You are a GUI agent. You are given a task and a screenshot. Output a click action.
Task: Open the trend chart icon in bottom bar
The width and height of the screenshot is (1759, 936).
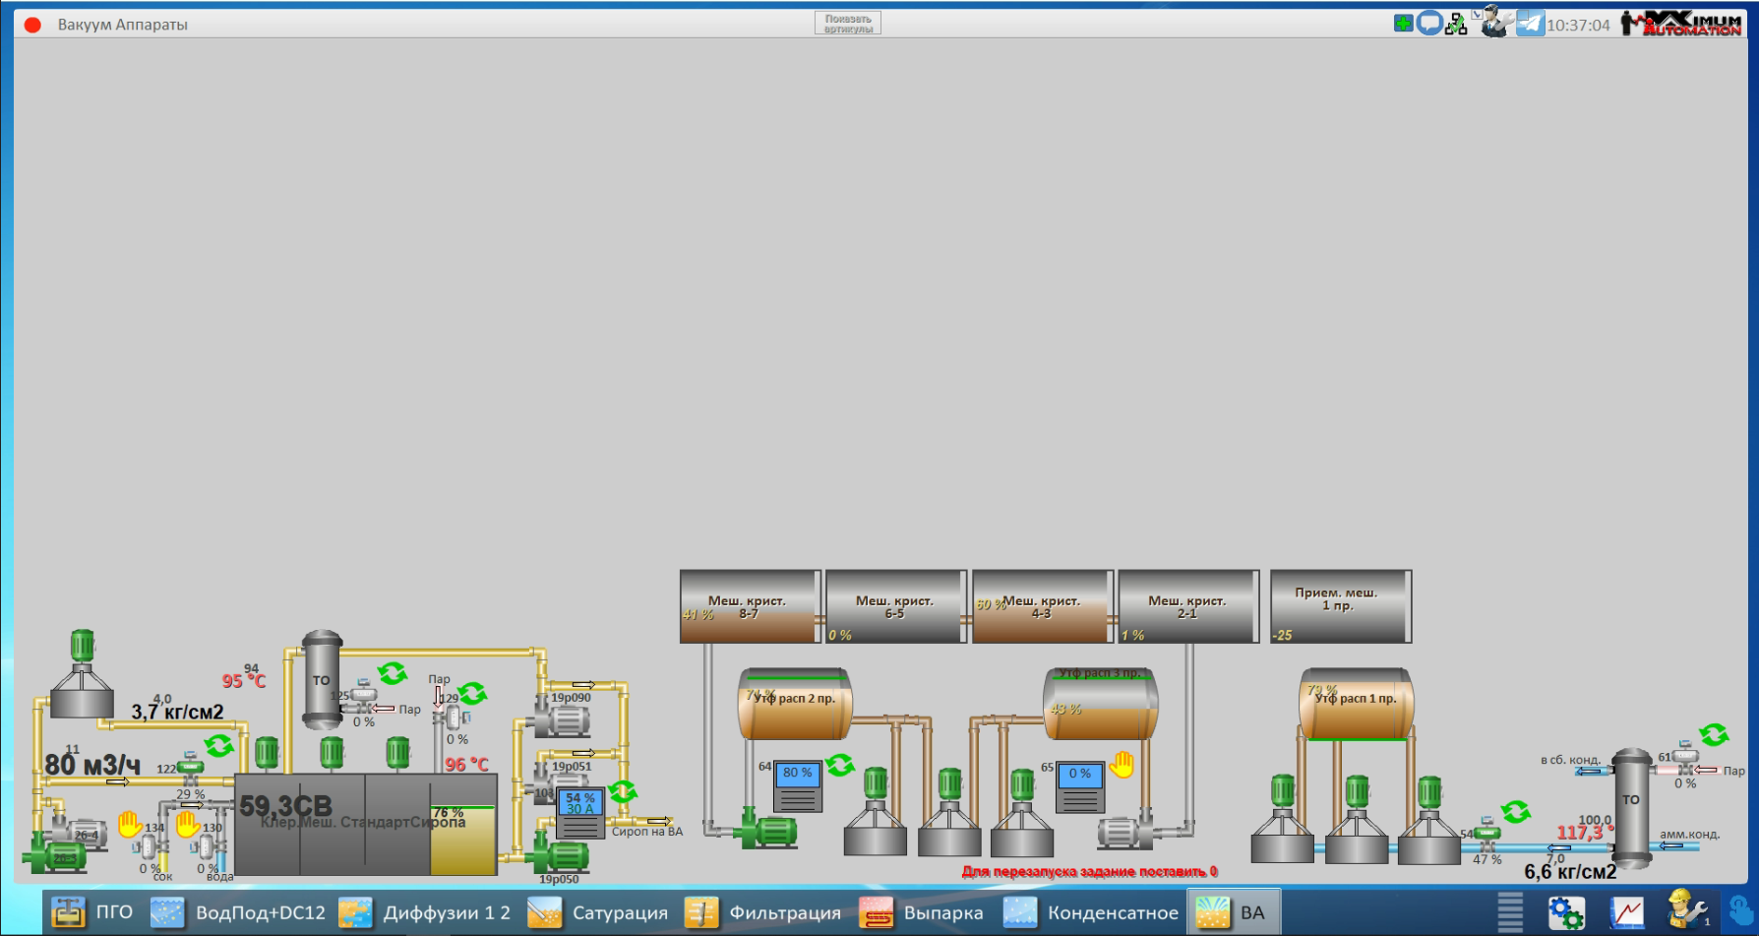(x=1626, y=912)
